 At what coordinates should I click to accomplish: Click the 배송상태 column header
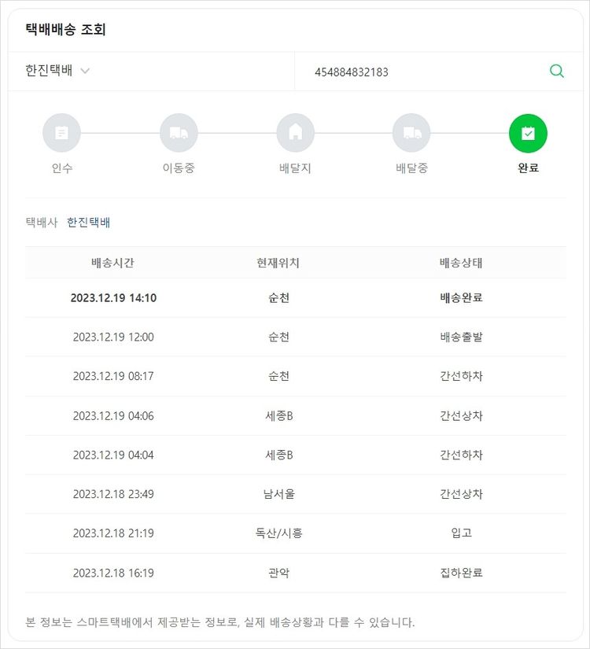(461, 263)
